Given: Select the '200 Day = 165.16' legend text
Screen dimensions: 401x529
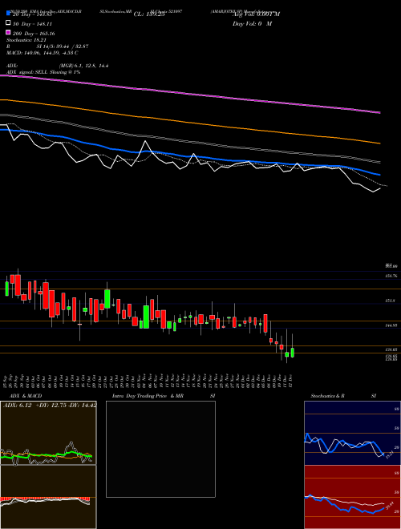Looking at the screenshot, I should 34,34.
